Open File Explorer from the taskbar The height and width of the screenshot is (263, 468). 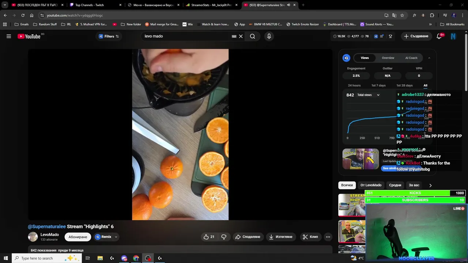[x=100, y=258]
